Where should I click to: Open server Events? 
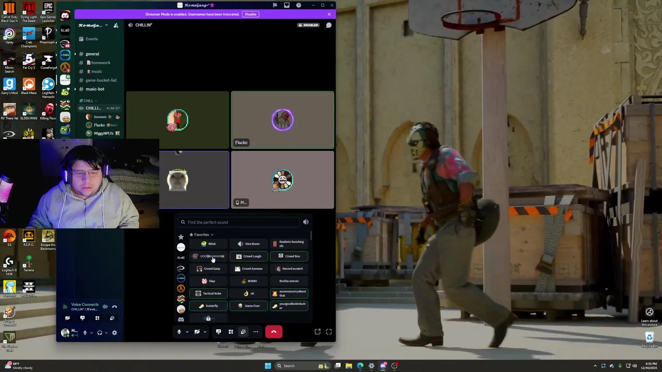[98, 39]
